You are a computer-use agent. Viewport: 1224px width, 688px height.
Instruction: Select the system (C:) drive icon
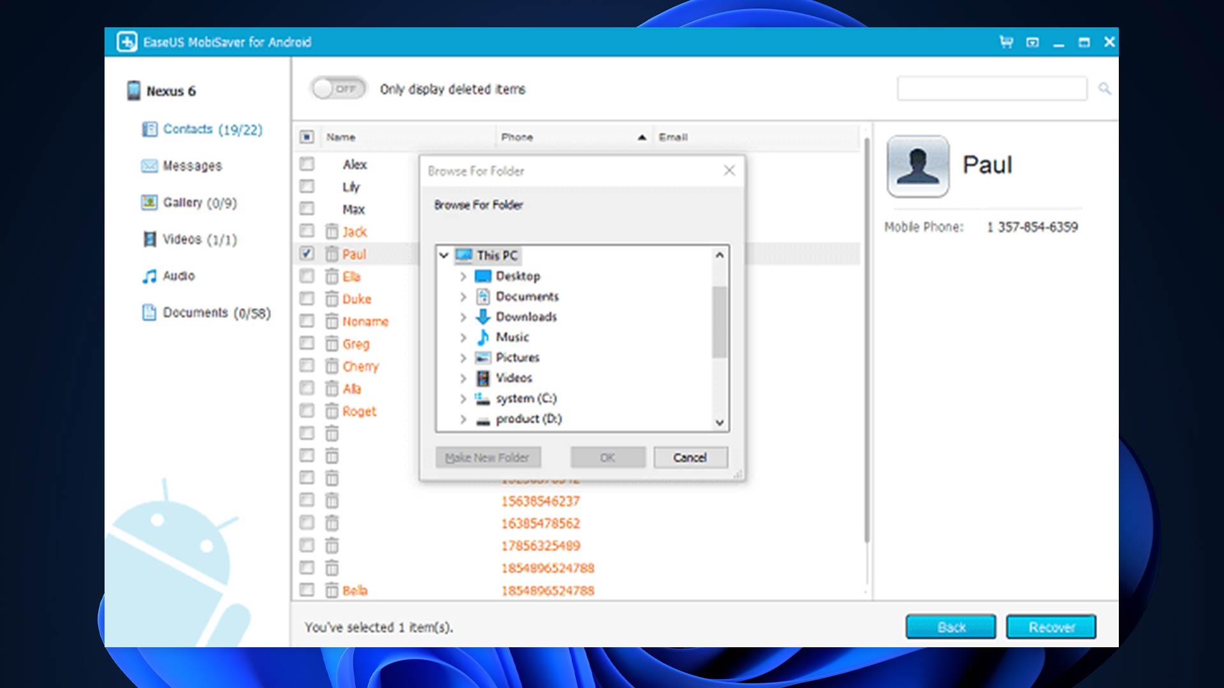tap(482, 399)
